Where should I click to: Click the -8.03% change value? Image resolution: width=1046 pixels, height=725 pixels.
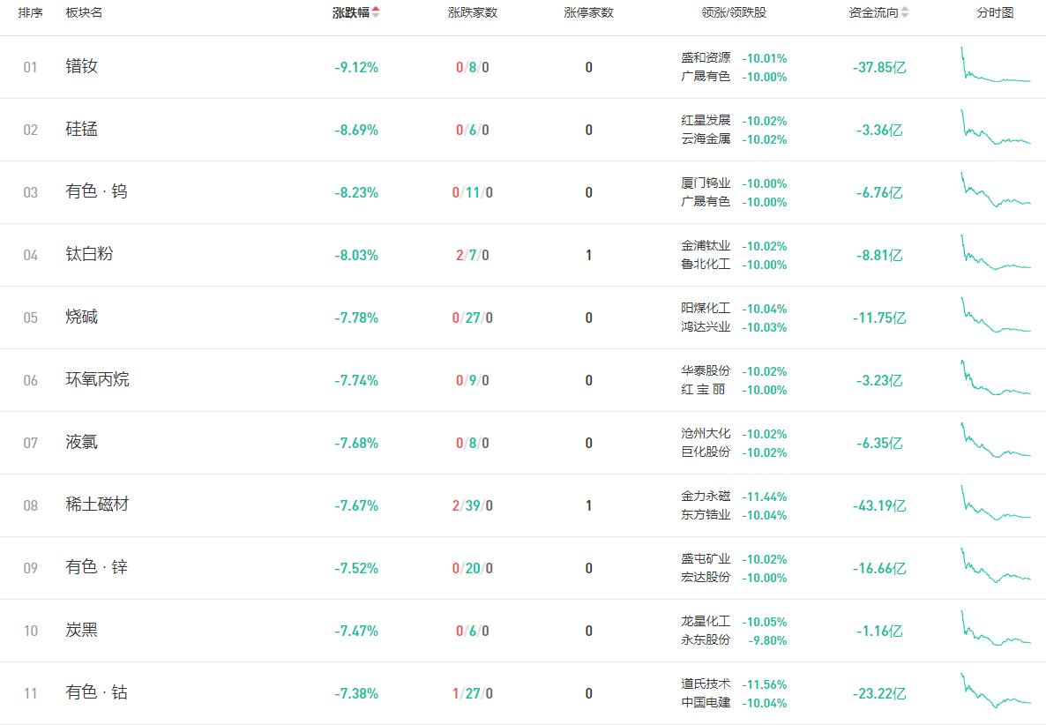tap(356, 256)
